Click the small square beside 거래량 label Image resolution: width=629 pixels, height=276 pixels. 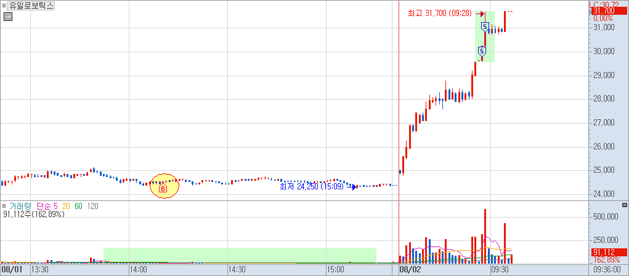pyautogui.click(x=4, y=206)
